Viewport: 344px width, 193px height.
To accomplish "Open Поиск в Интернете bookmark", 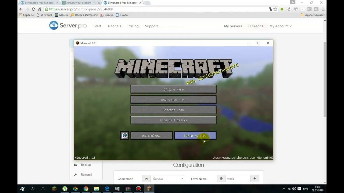I will [84, 15].
